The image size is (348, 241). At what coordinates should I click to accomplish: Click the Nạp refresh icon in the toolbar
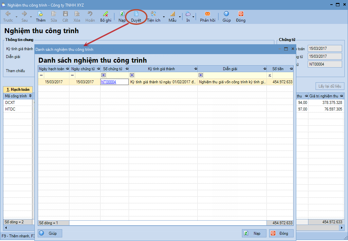pos(122,14)
